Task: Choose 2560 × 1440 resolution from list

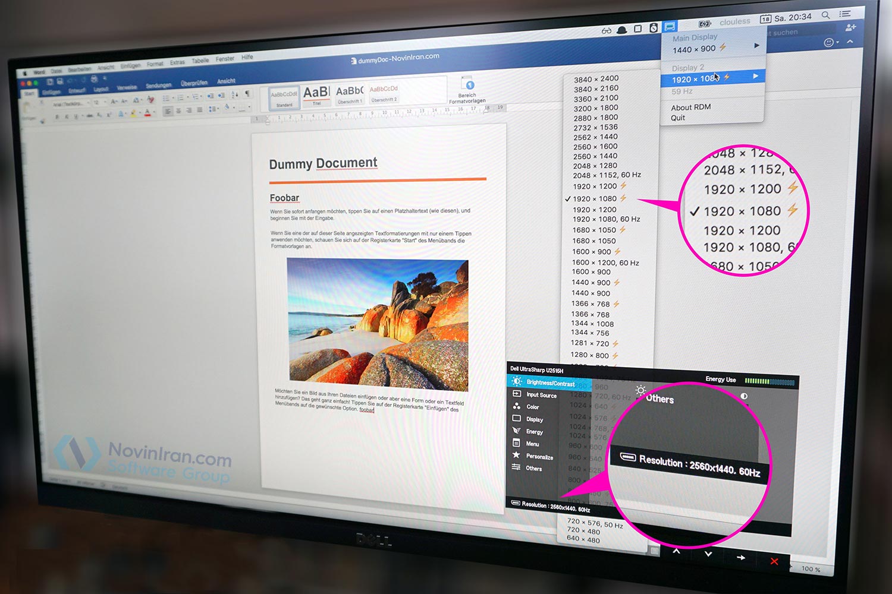Action: click(595, 156)
